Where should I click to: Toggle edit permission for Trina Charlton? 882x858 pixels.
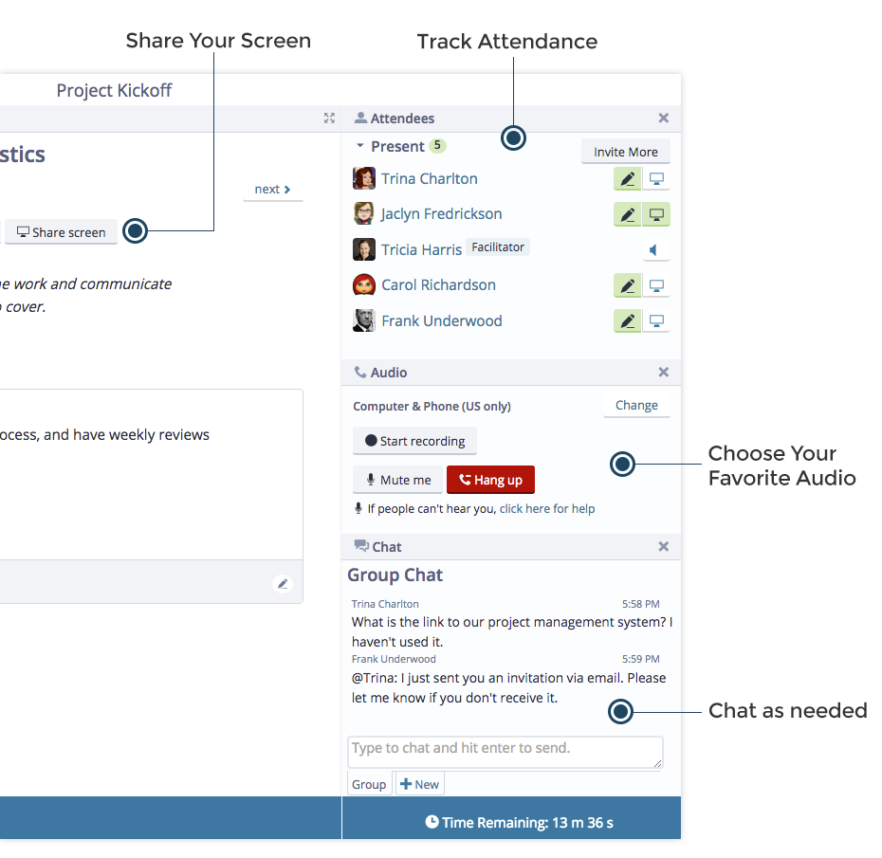pyautogui.click(x=627, y=179)
